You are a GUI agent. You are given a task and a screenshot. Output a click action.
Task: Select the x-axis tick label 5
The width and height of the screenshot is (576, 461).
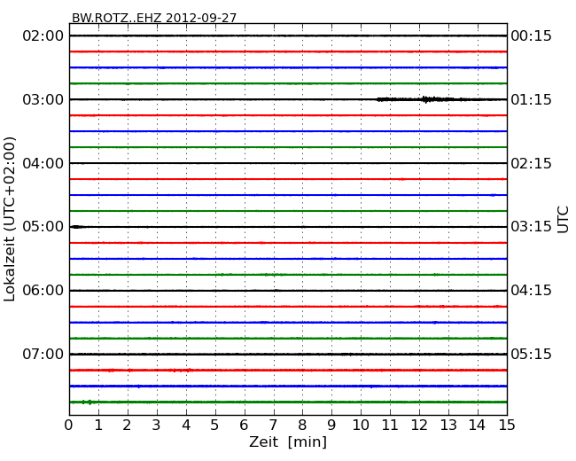(x=215, y=425)
